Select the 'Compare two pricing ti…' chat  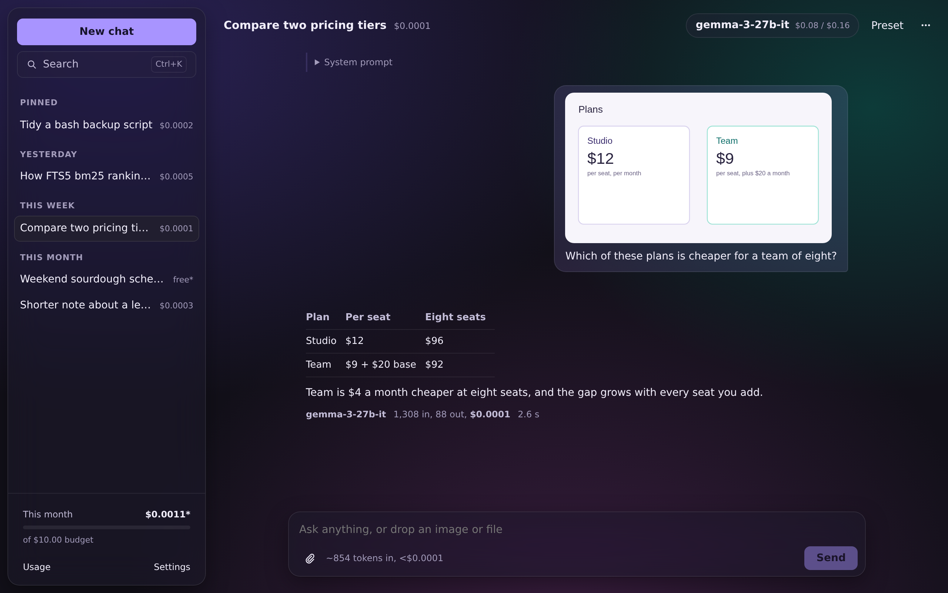107,228
